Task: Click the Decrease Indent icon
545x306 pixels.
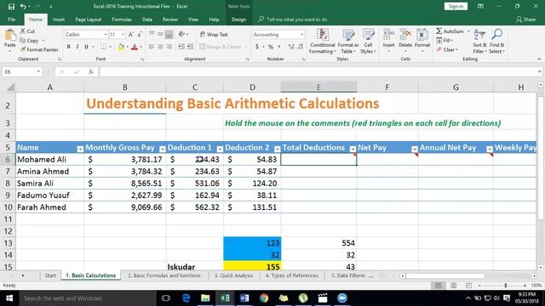Action: click(181, 47)
